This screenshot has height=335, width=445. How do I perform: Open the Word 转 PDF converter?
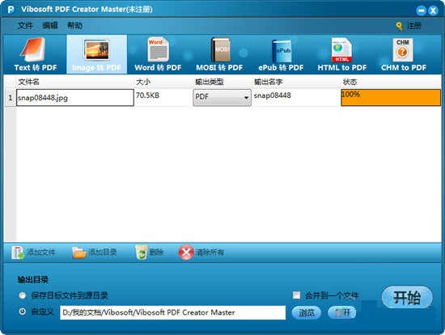(x=158, y=54)
